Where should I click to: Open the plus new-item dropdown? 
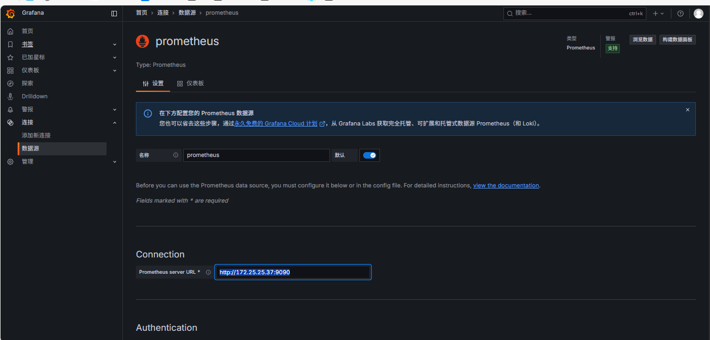[658, 13]
